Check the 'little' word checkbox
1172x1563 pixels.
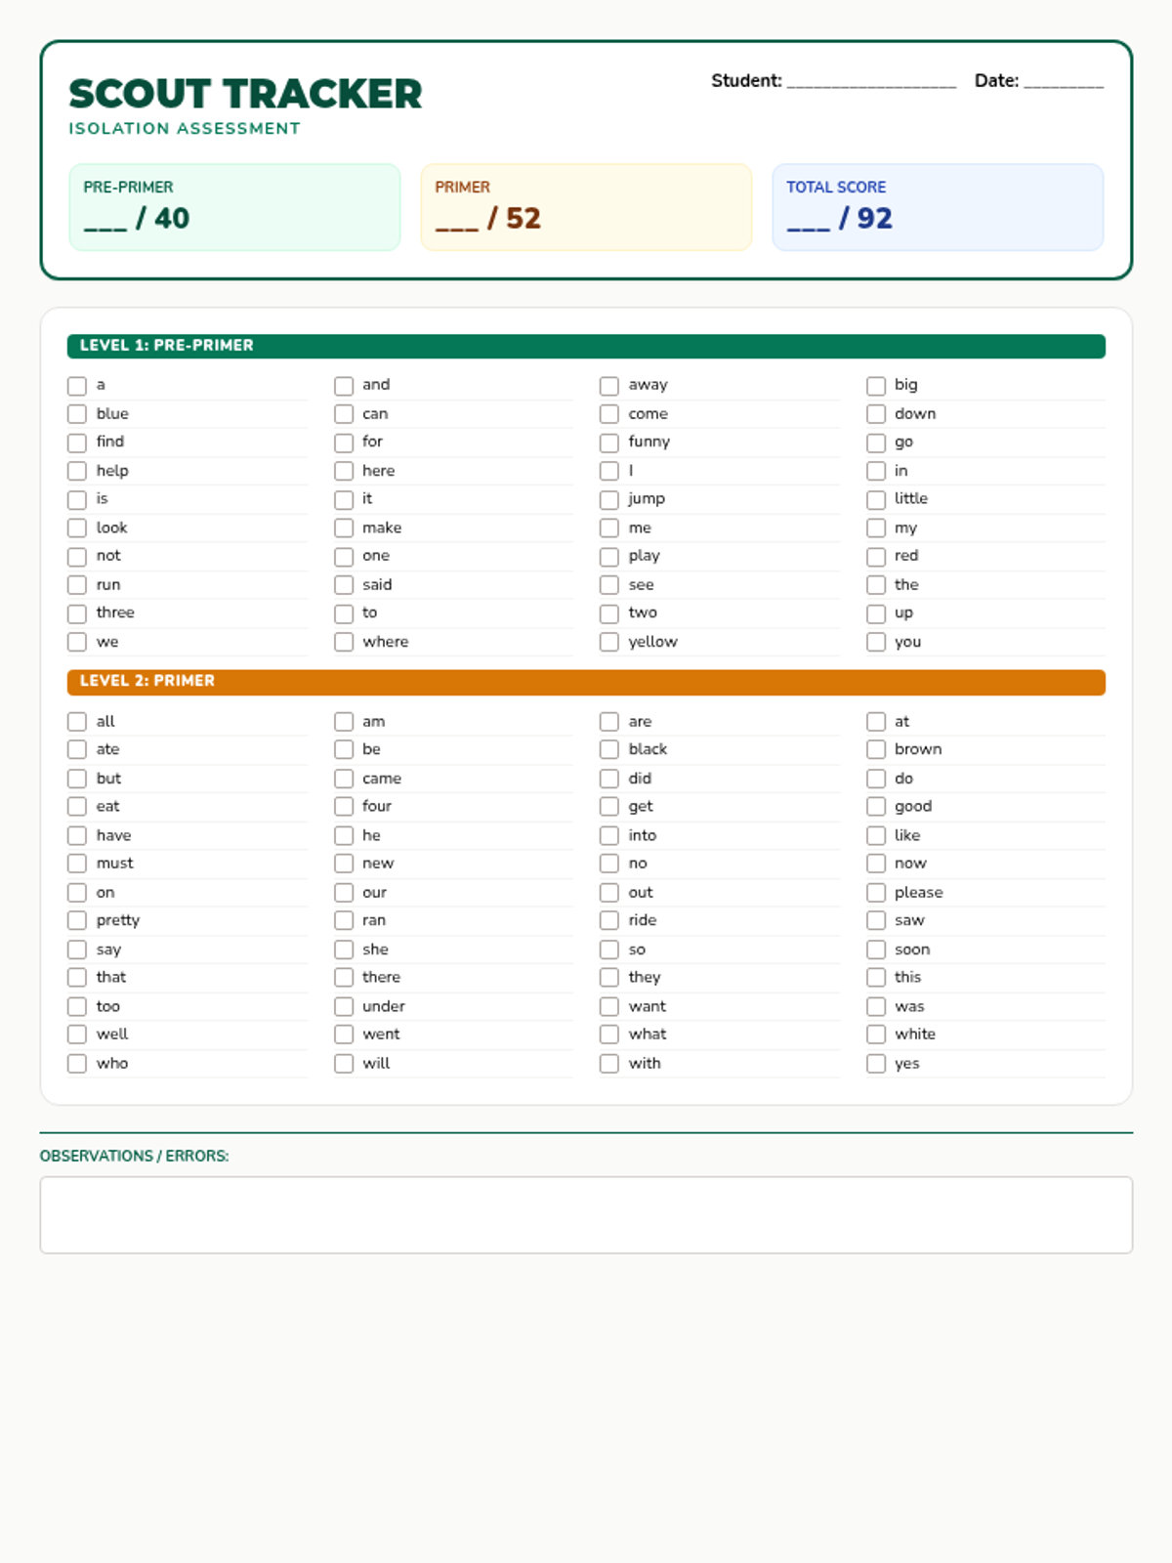tap(876, 499)
